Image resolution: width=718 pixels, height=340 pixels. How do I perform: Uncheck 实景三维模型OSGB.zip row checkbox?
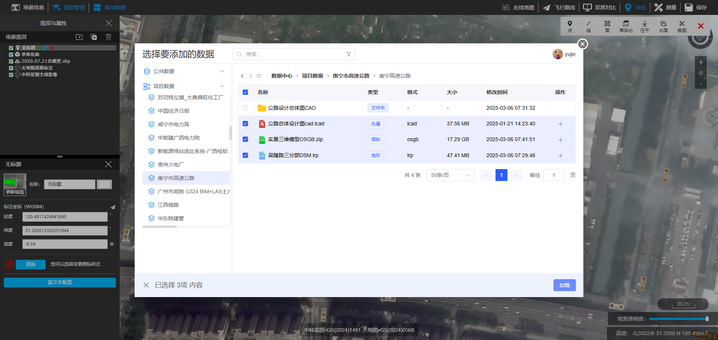pos(245,139)
